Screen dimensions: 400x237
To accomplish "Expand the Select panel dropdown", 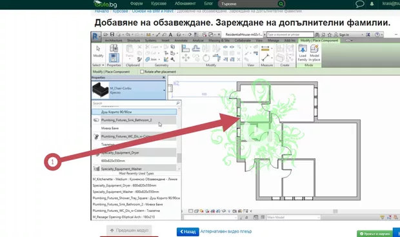I will (98, 65).
